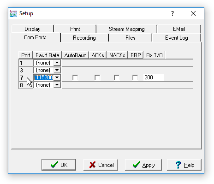Toggle ACKs checkbox for port 7
The height and width of the screenshot is (184, 214).
click(97, 77)
